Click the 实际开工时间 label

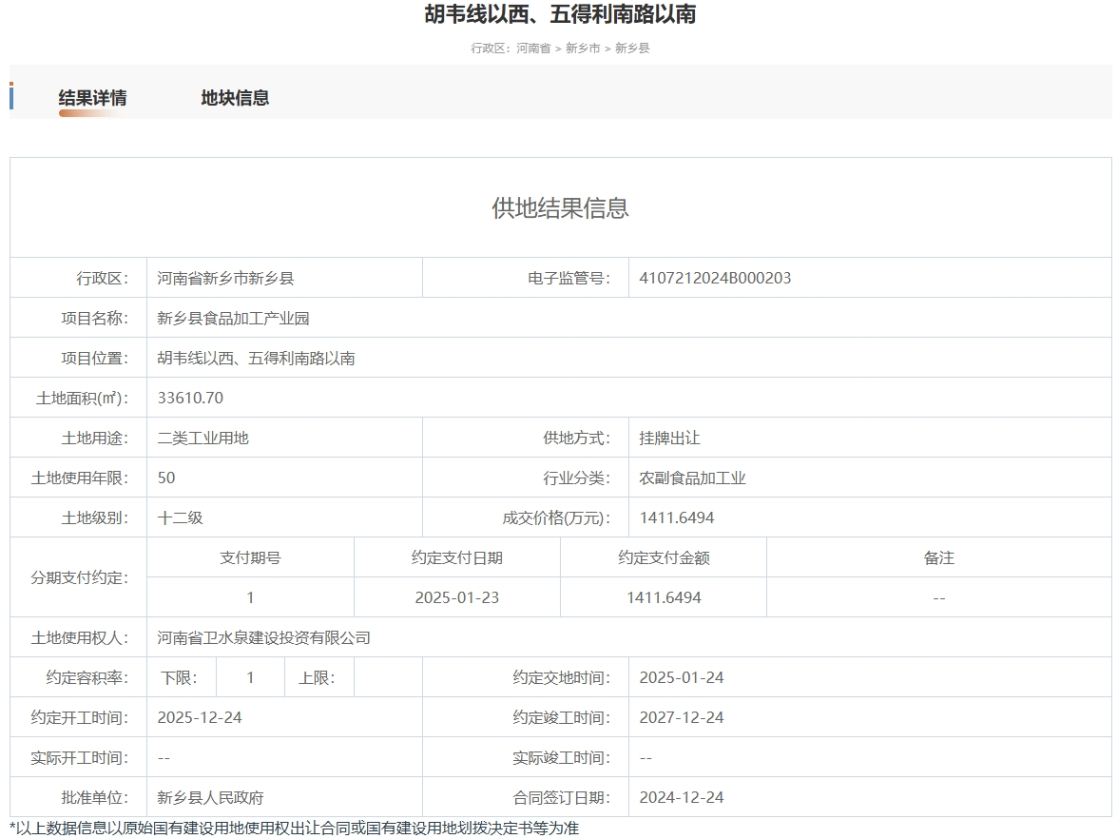[80, 757]
